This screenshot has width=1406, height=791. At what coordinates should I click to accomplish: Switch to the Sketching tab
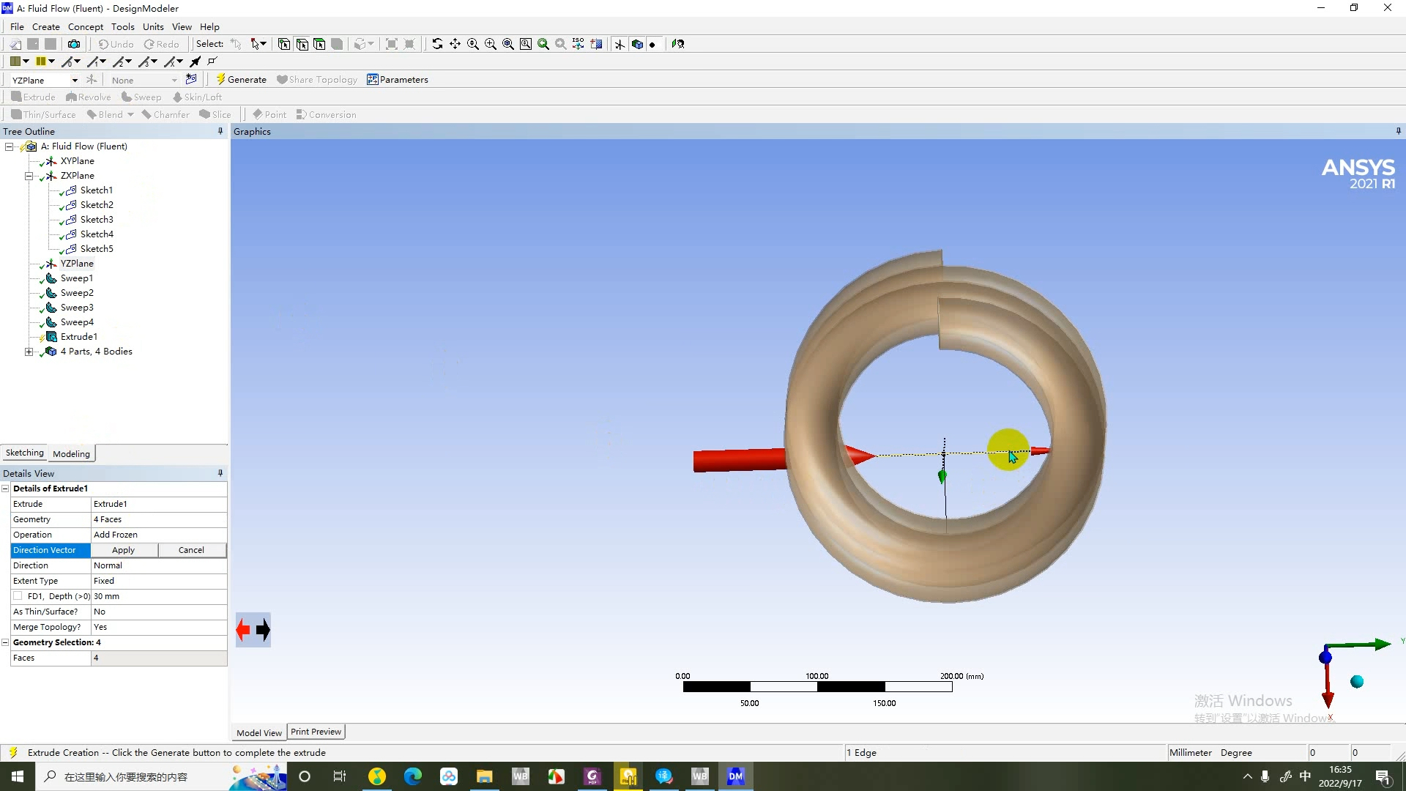(24, 453)
